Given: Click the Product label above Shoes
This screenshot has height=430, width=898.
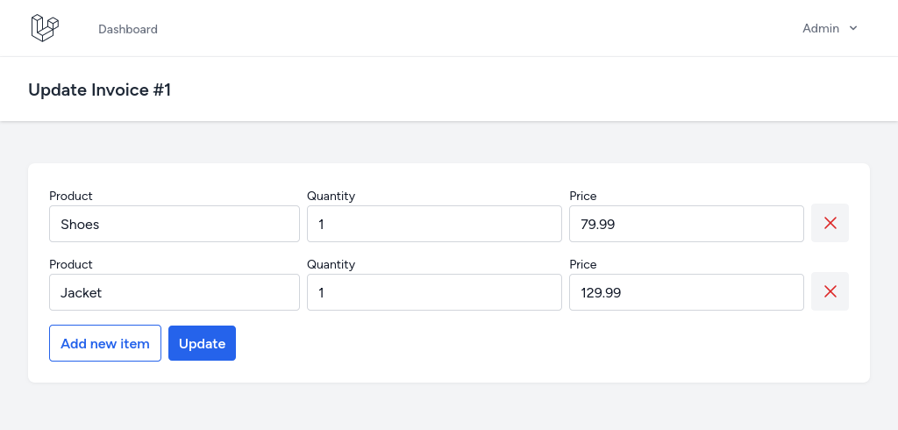Looking at the screenshot, I should [x=70, y=196].
